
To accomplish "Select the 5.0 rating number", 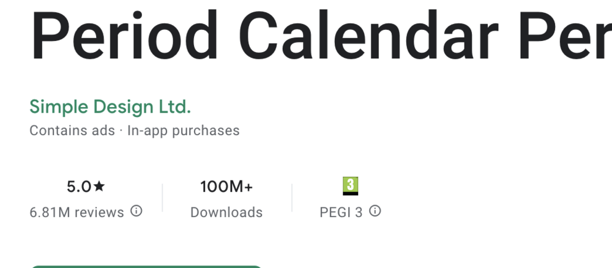I will (78, 187).
